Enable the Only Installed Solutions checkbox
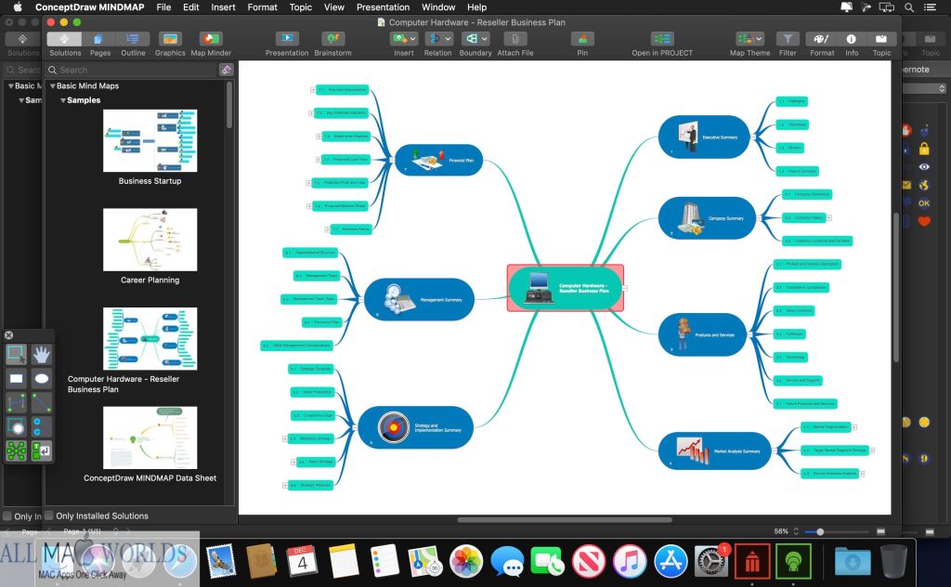Screen dimensions: 951x587 click(x=49, y=515)
